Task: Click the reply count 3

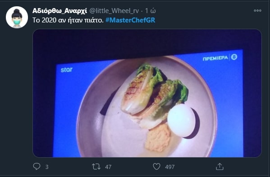Action: point(47,167)
